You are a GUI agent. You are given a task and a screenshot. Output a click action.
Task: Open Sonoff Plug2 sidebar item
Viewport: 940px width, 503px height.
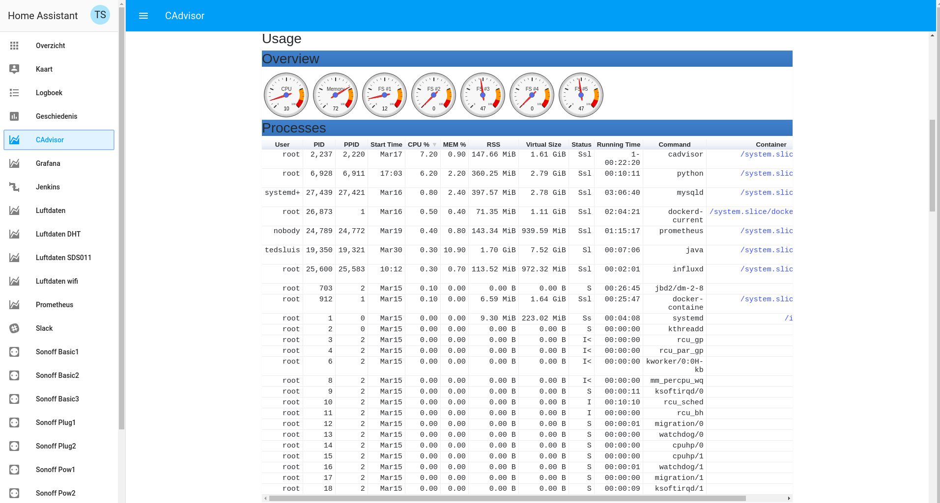(x=59, y=446)
